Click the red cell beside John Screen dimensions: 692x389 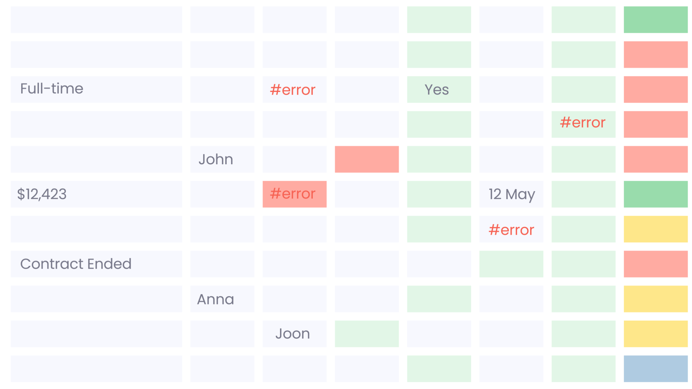click(x=367, y=159)
